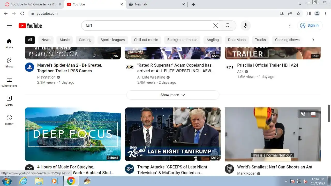Screen dimensions: 331x186
Task: Expand the Show more trending section
Action: pyautogui.click(x=173, y=95)
